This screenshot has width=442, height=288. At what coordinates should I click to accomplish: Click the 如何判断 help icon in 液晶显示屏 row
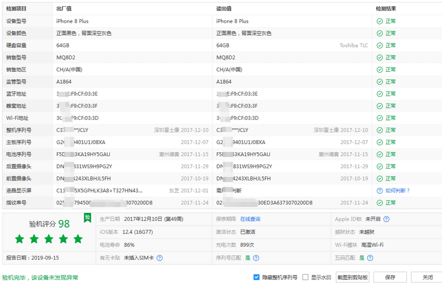point(380,191)
